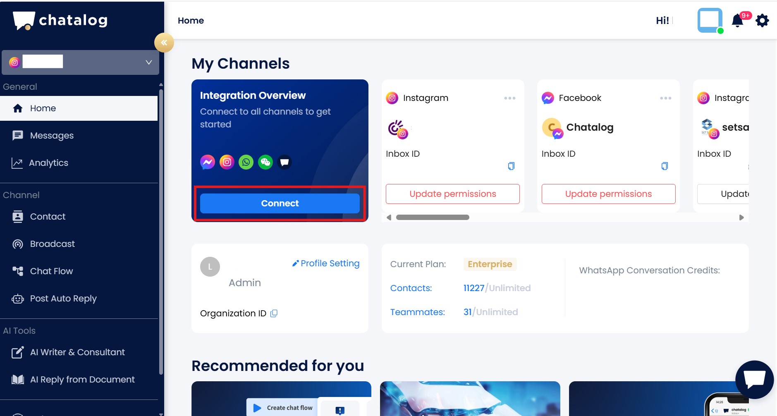777x416 pixels.
Task: Go to Messages in the sidebar
Action: point(52,136)
